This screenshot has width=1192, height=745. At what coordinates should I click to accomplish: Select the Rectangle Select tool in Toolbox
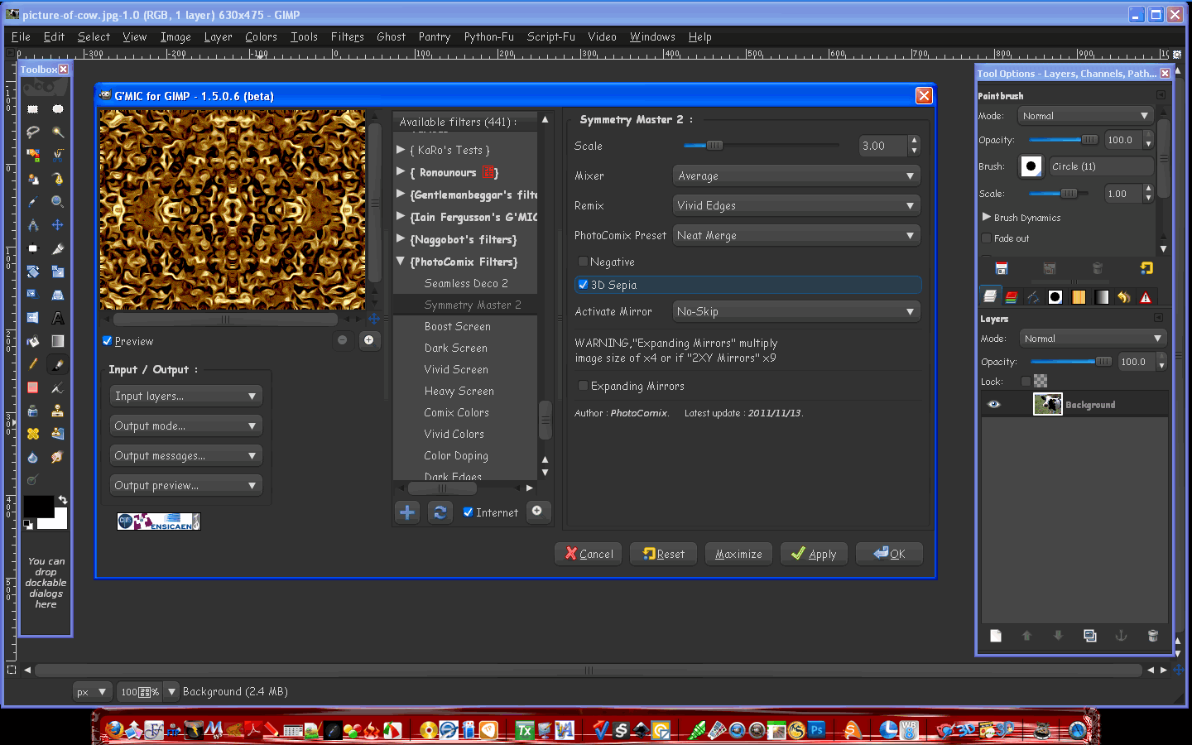[33, 109]
